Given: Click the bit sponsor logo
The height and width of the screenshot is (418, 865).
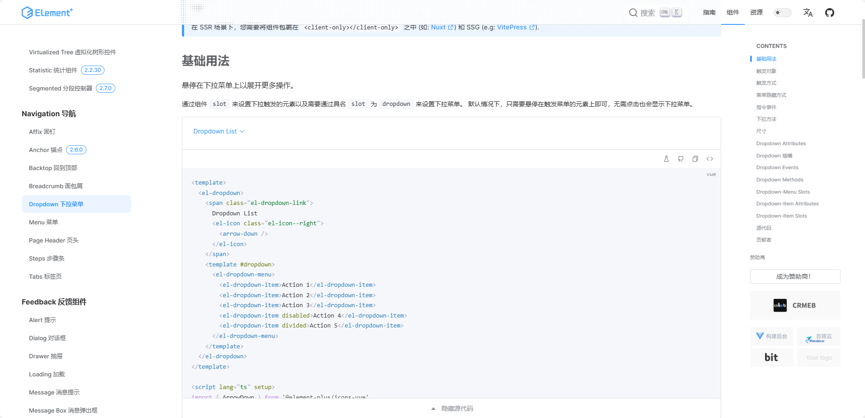Looking at the screenshot, I should [x=771, y=357].
